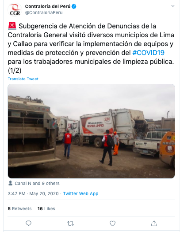View the 5 Retweets list
Viewport: 184px width, 232px height.
click(19, 208)
